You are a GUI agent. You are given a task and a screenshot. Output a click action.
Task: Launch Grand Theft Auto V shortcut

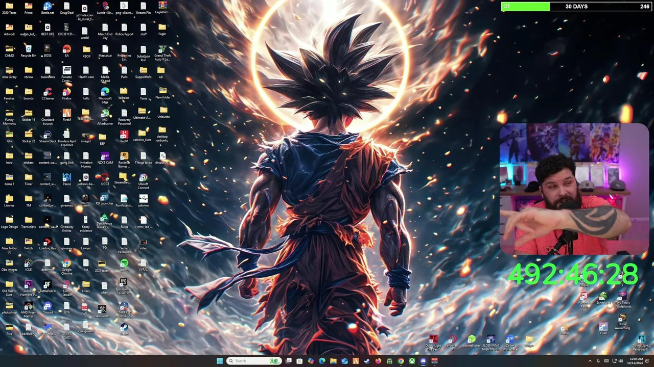[162, 53]
